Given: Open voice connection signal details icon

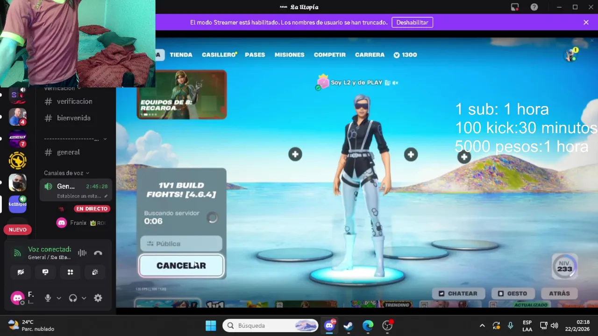Looking at the screenshot, I should point(17,253).
